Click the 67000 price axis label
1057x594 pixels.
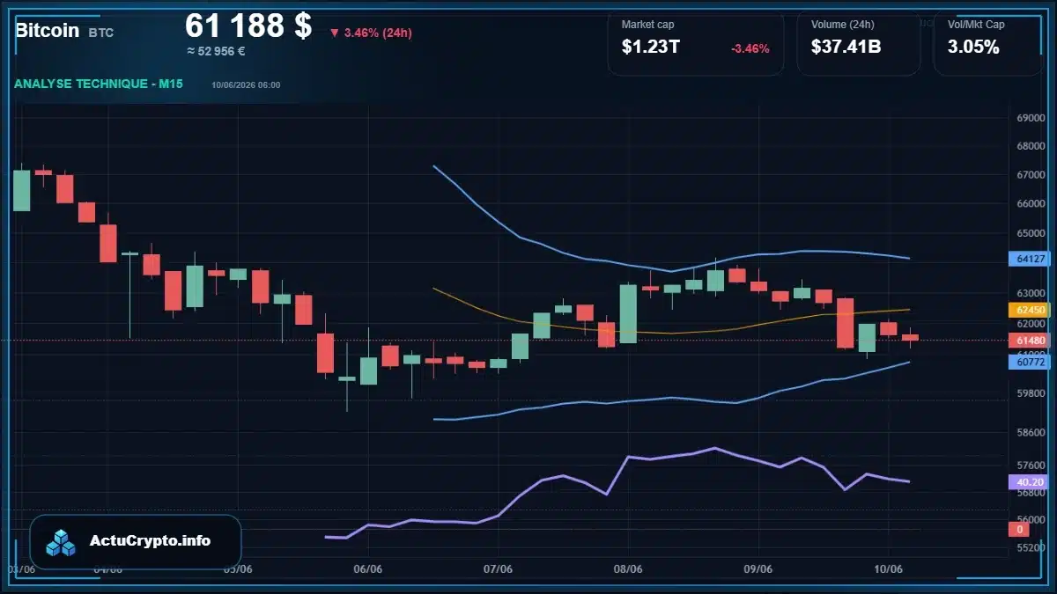pos(1031,175)
